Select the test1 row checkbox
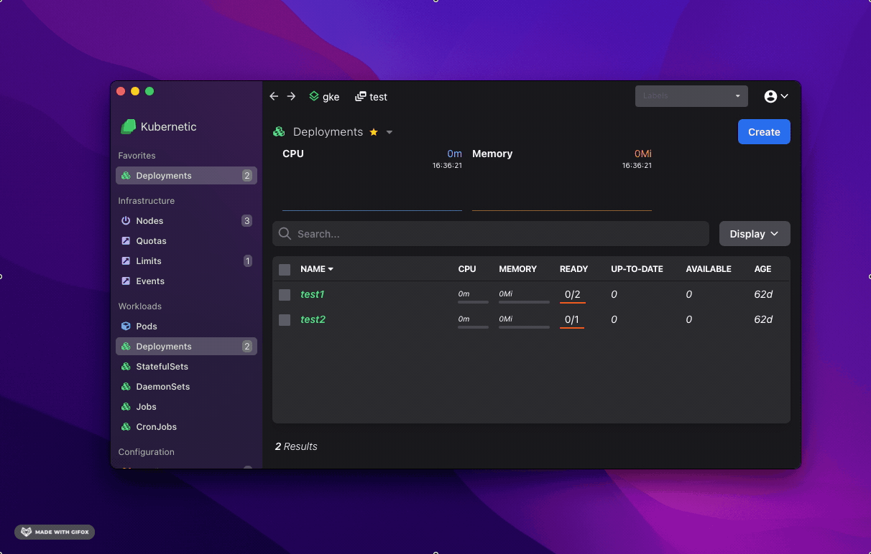 [x=285, y=295]
